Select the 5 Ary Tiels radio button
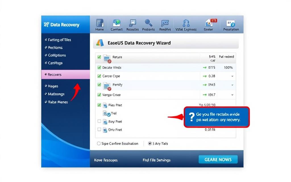 [150, 144]
